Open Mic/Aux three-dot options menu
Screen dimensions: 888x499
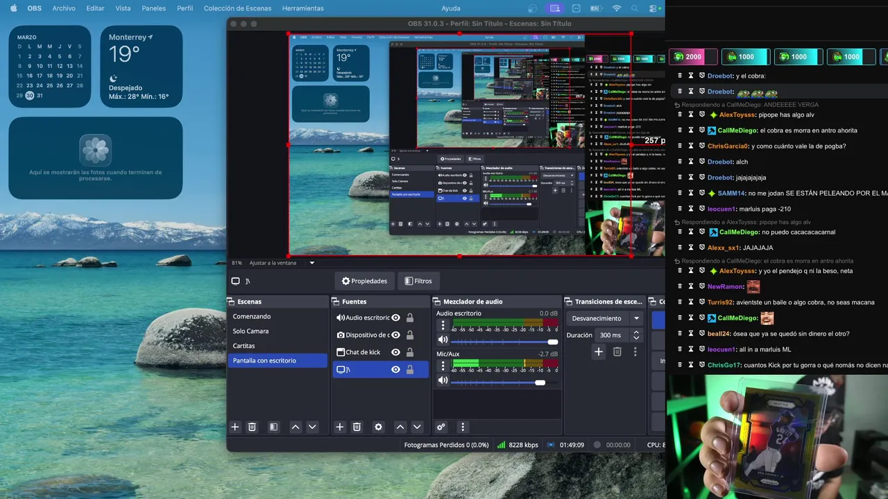[x=443, y=365]
